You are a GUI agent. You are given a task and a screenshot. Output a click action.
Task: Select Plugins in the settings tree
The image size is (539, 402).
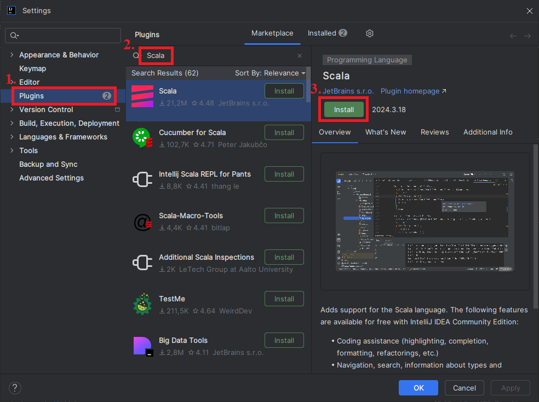click(x=64, y=96)
